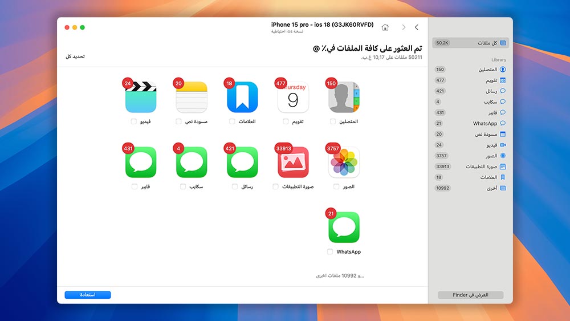Select WhatsApp in sidebar library

470,123
